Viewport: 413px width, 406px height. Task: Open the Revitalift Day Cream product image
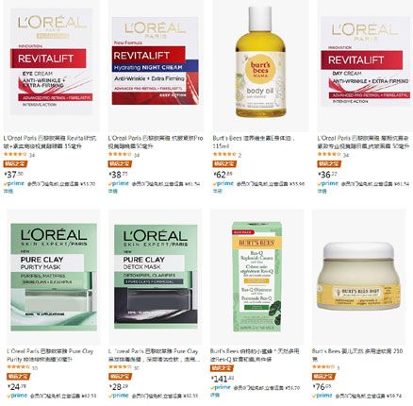tap(365, 61)
